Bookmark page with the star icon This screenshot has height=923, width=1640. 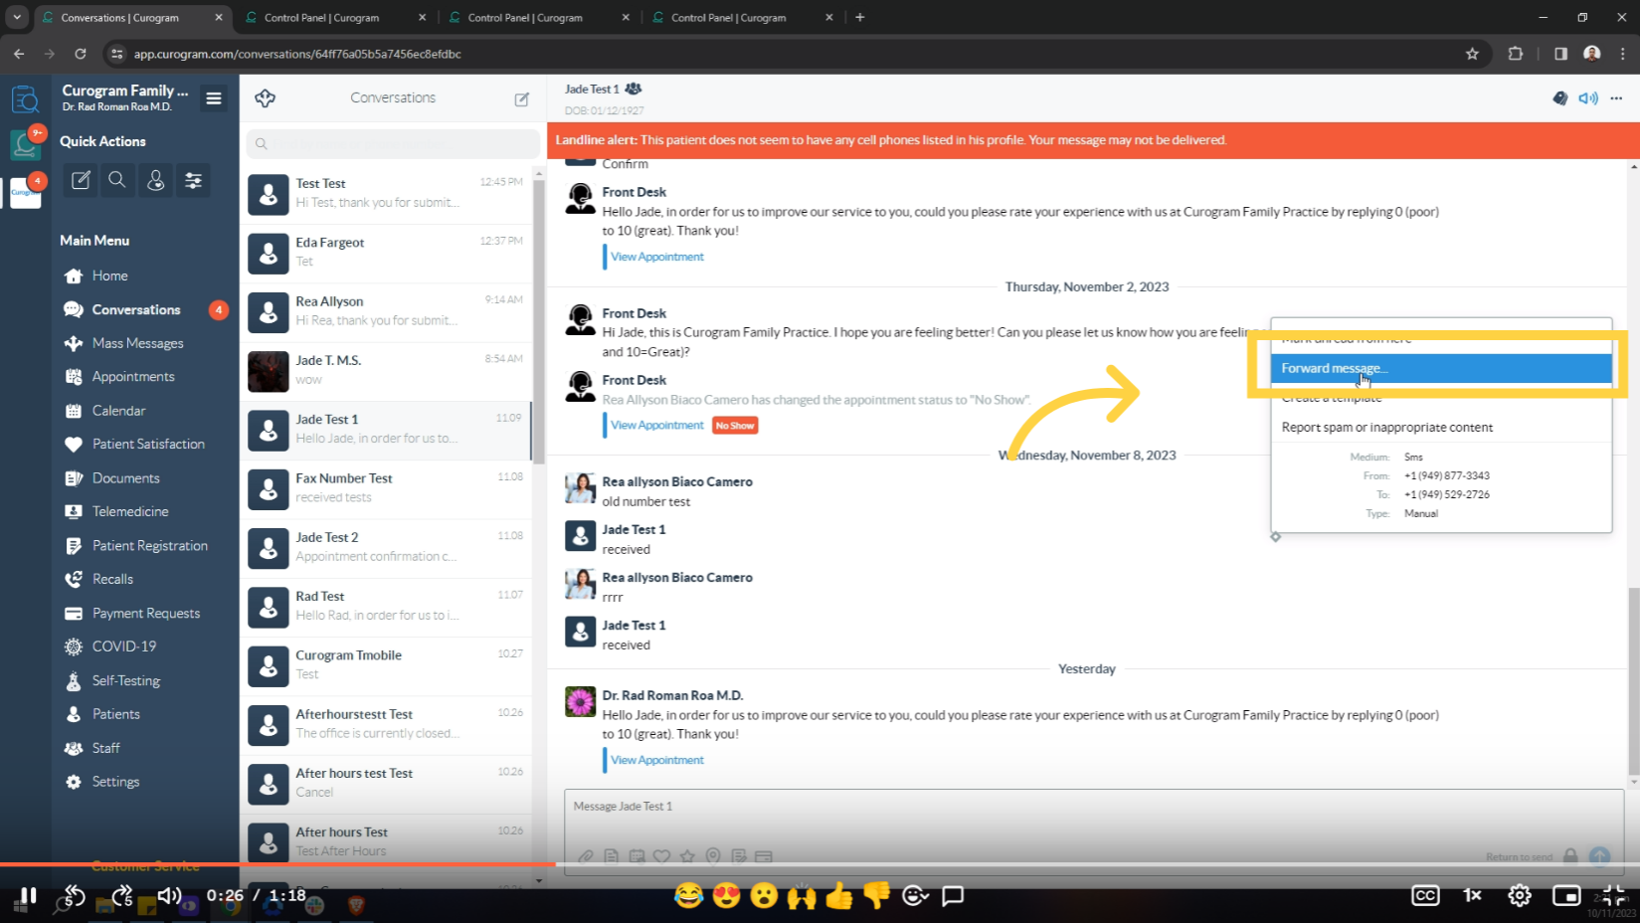pyautogui.click(x=1472, y=54)
